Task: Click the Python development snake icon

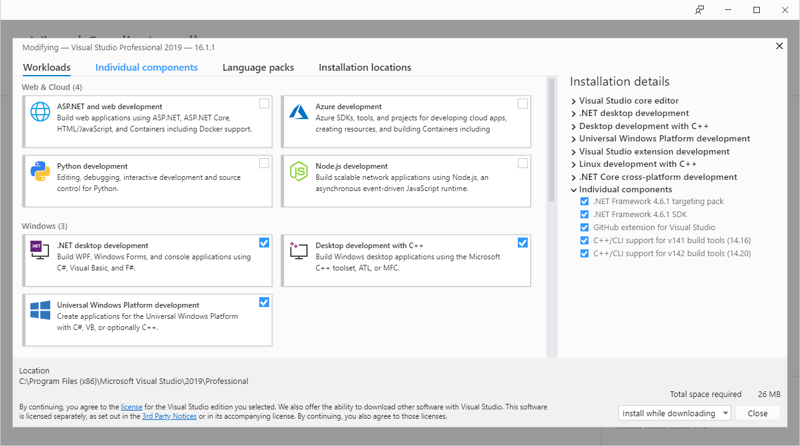Action: coord(40,171)
